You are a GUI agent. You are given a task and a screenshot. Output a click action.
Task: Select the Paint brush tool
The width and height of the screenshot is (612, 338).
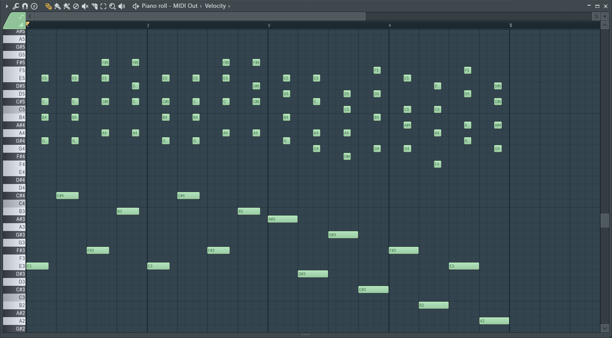57,6
